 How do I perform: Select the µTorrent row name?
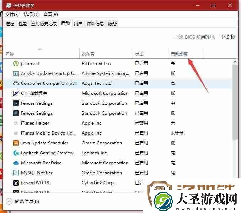[30, 64]
